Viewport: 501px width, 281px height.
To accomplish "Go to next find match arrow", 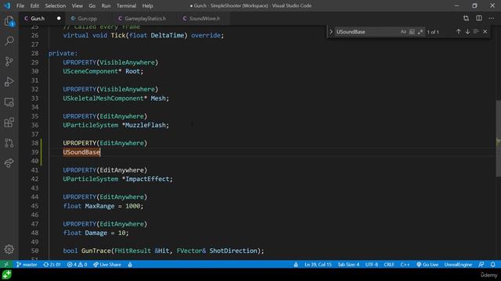I will coord(467,32).
